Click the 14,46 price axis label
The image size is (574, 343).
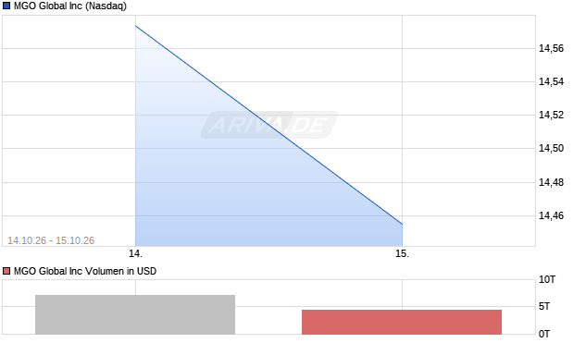tap(551, 215)
